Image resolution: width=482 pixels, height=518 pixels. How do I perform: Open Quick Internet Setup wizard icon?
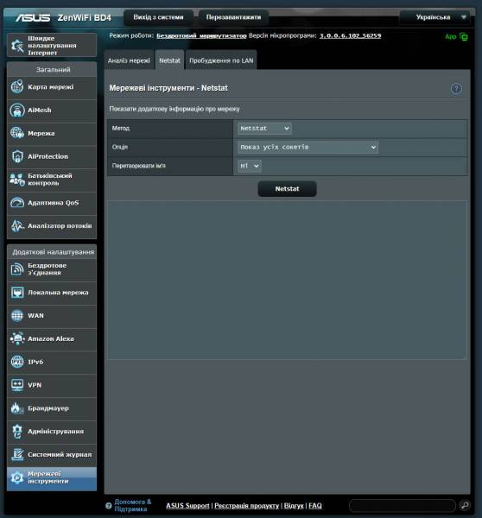pyautogui.click(x=17, y=46)
